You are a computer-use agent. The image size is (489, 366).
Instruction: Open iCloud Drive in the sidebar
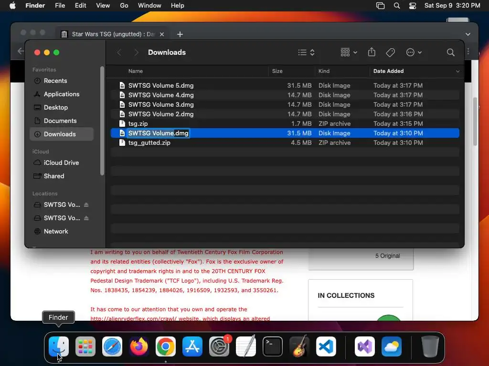click(62, 163)
